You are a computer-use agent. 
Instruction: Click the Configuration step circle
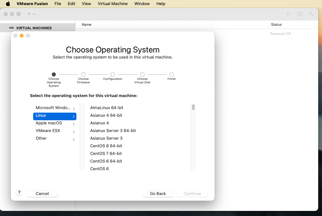coord(113,74)
